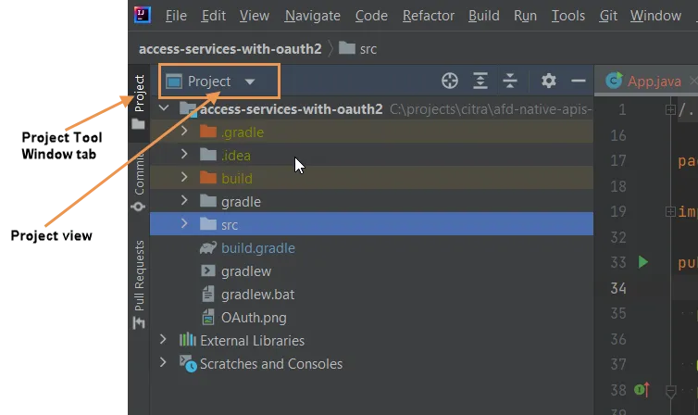The height and width of the screenshot is (415, 698).
Task: Click the IntelliJ IDEA logo icon
Action: tap(143, 15)
